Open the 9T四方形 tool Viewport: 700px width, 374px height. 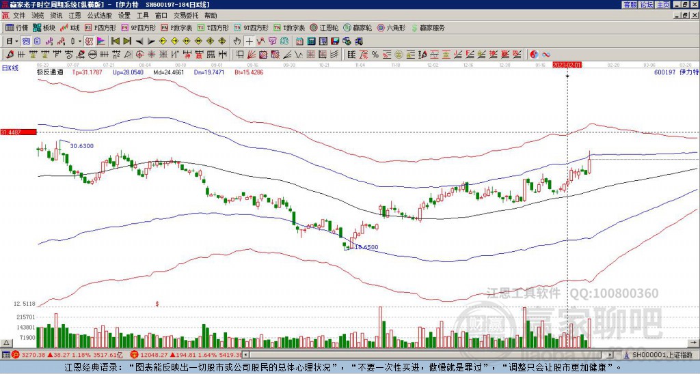click(x=251, y=27)
